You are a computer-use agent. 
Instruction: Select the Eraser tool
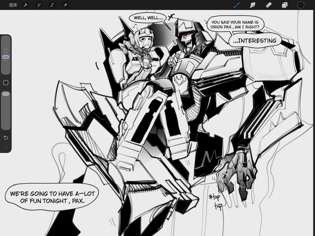269,5
